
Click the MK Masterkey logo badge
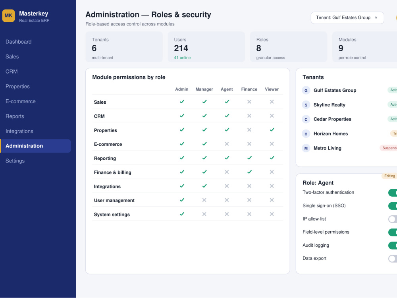(x=8, y=16)
